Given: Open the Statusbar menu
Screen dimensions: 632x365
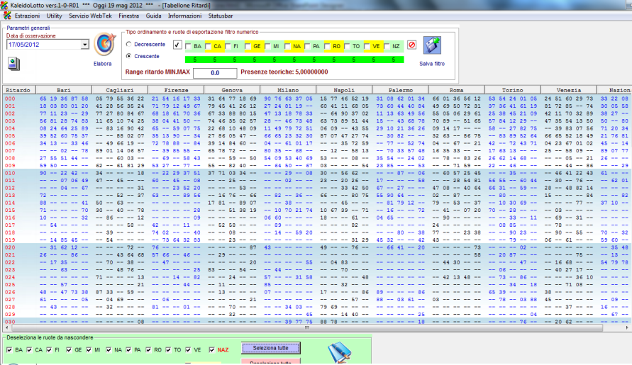Looking at the screenshot, I should coord(221,16).
